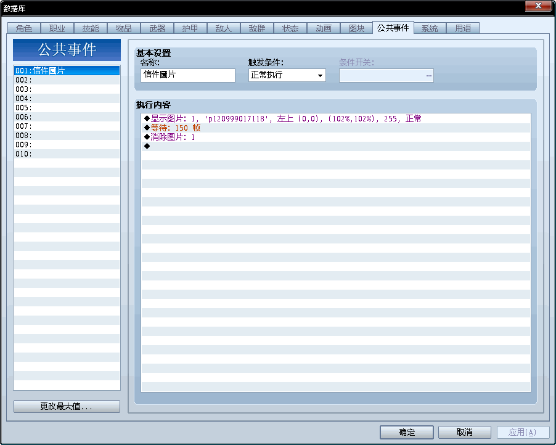The height and width of the screenshot is (445, 556).
Task: Select common event 001:信件圖片
Action: [67, 70]
